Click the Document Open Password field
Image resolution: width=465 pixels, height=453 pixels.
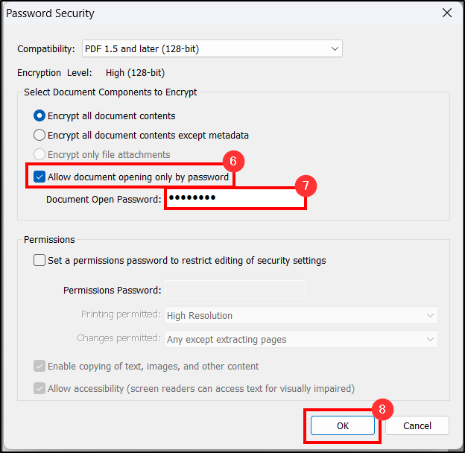(234, 199)
